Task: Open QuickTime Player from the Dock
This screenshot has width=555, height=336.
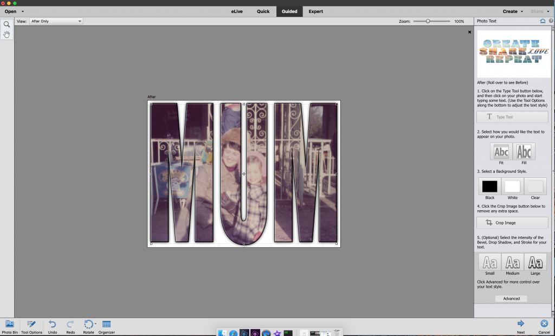Action: [x=266, y=333]
